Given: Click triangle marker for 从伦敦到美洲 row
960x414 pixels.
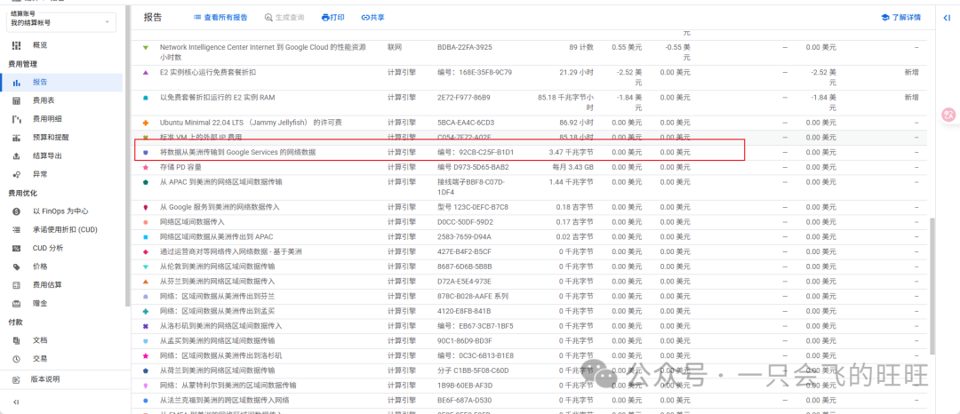Looking at the screenshot, I should point(146,267).
